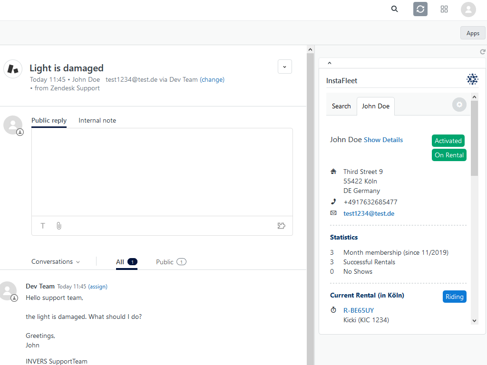Reload apps sidebar with refresh icon
The width and height of the screenshot is (487, 365).
[483, 51]
